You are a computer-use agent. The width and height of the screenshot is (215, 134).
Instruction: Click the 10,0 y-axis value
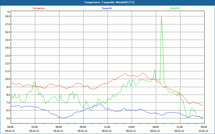(x=8, y=79)
